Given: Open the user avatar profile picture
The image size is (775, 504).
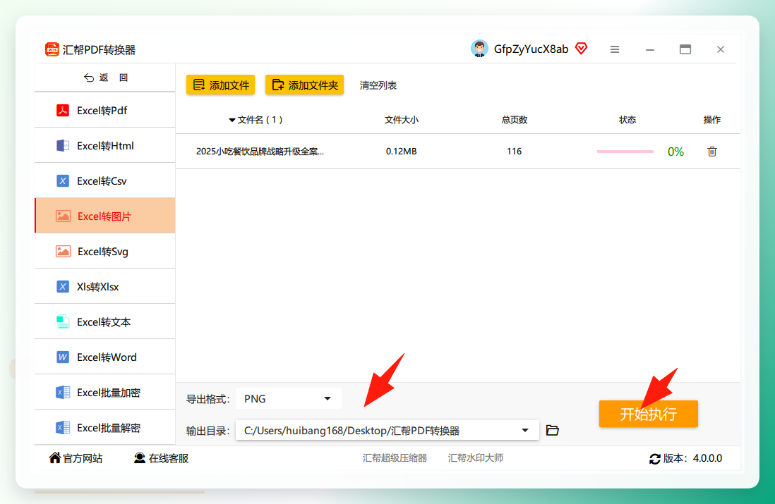Looking at the screenshot, I should click(479, 49).
